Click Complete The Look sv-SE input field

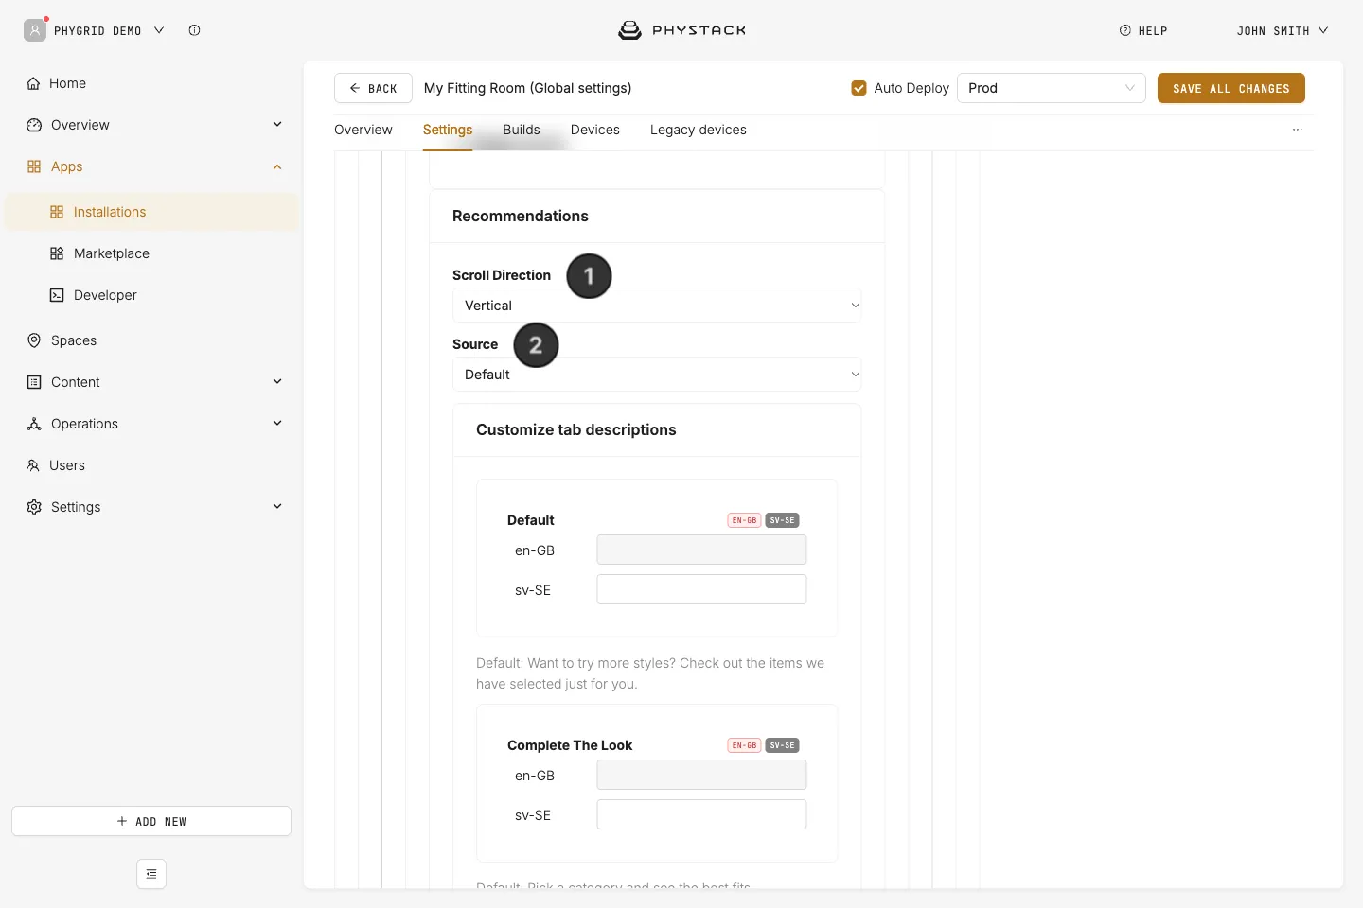(x=701, y=814)
